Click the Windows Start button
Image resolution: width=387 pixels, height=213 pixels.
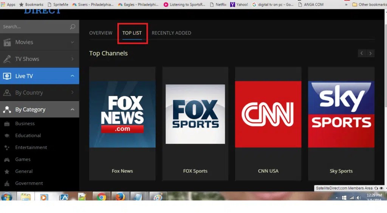(x=7, y=197)
